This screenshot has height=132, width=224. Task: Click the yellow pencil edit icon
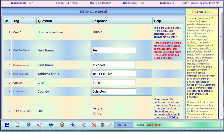click(110, 125)
